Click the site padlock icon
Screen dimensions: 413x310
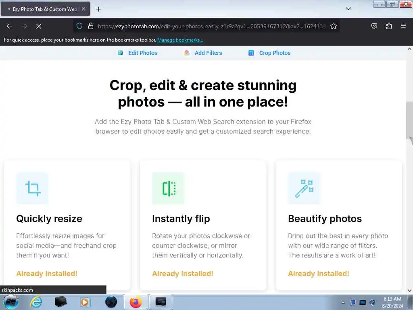click(x=91, y=26)
